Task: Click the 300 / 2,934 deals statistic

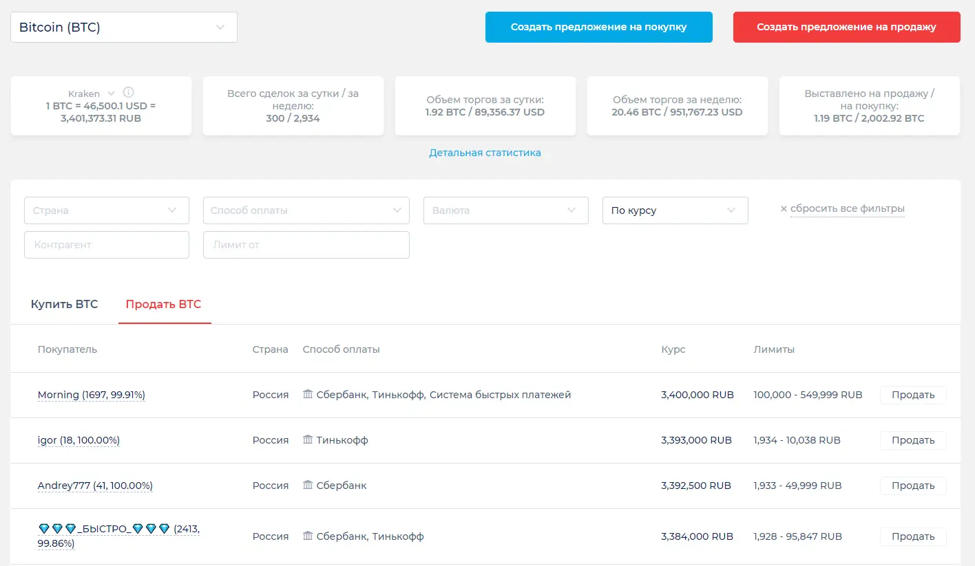Action: click(293, 118)
